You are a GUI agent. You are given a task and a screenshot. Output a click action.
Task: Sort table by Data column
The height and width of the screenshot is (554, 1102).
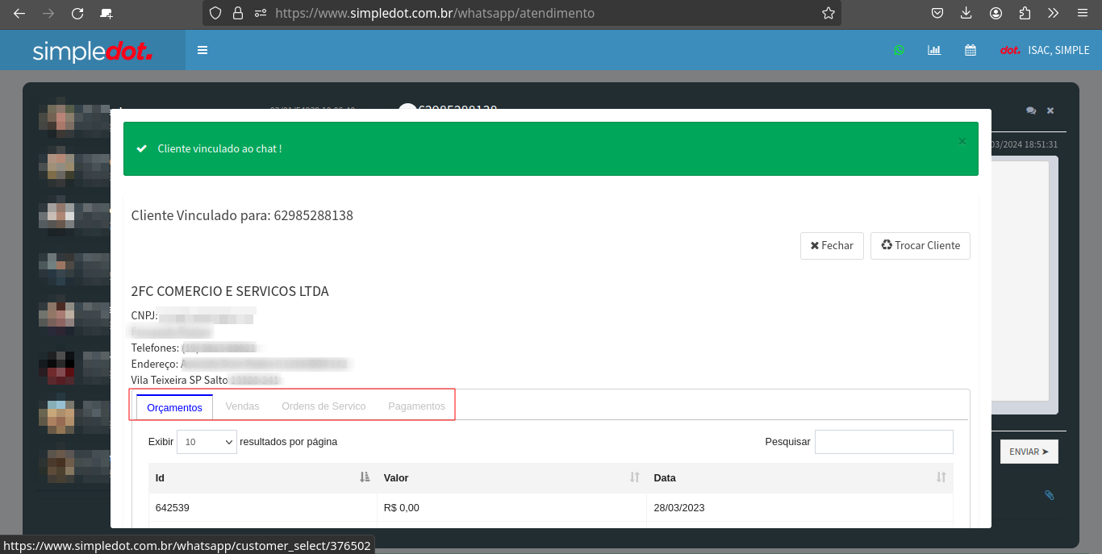pyautogui.click(x=941, y=477)
